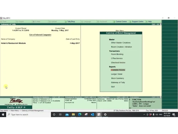The height and width of the screenshot is (134, 178).
Task: Restore the Tally window size
Action: (168, 18)
